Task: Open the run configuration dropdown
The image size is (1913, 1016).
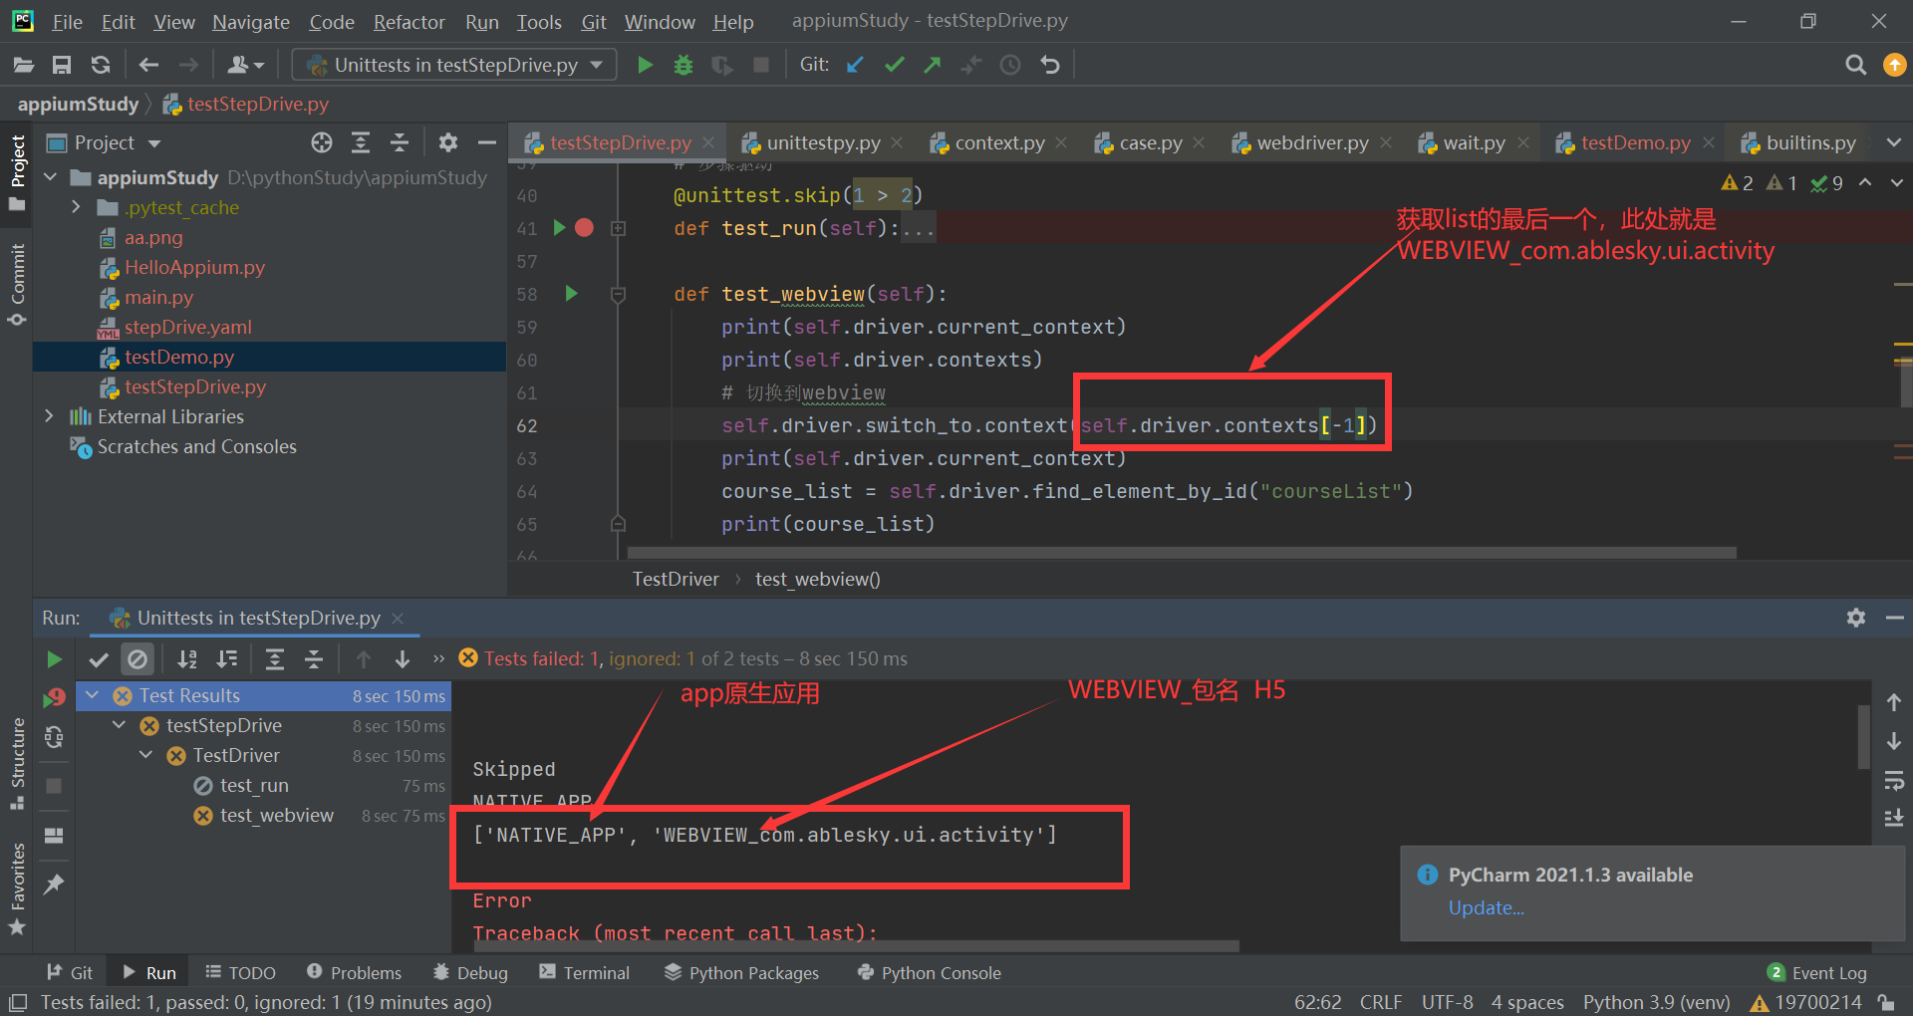Action: click(454, 65)
